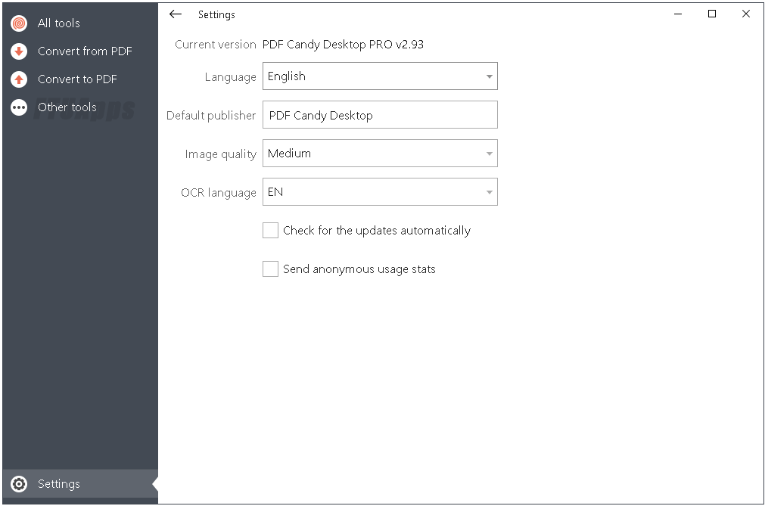Open the OCR language dropdown
The width and height of the screenshot is (765, 506).
[x=380, y=192]
